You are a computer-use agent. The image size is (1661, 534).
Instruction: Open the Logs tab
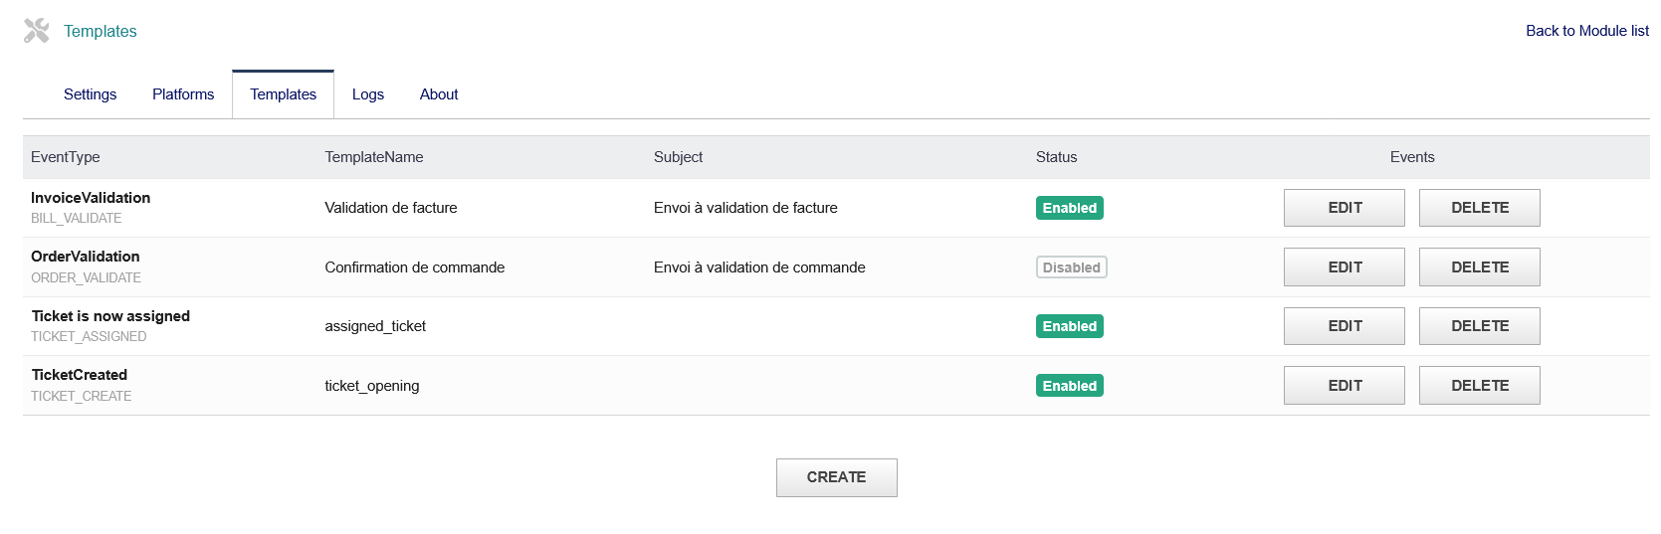[x=367, y=94]
